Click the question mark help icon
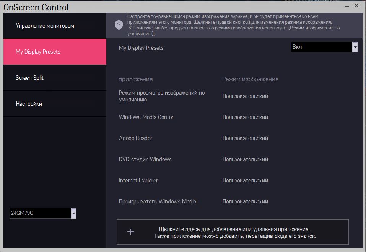The height and width of the screenshot is (252, 366). (119, 25)
